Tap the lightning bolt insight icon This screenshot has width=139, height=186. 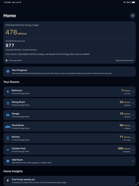[8, 181]
